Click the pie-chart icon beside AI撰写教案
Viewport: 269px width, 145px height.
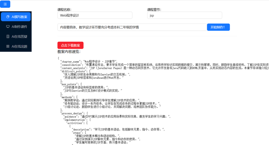coord(8,16)
